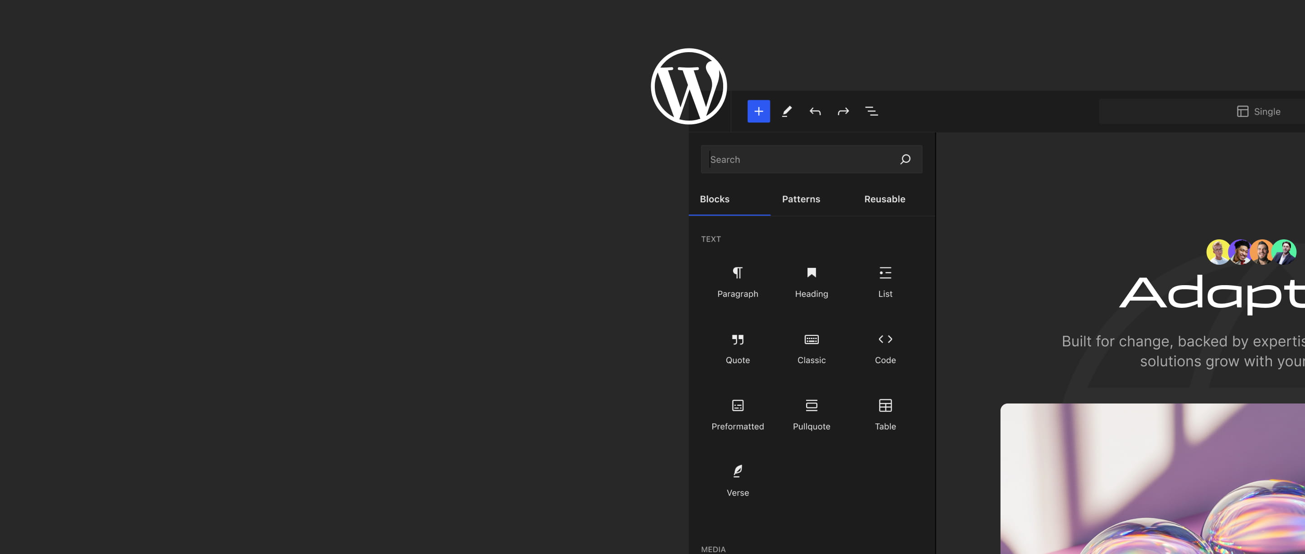Insert a Quote block

[738, 348]
